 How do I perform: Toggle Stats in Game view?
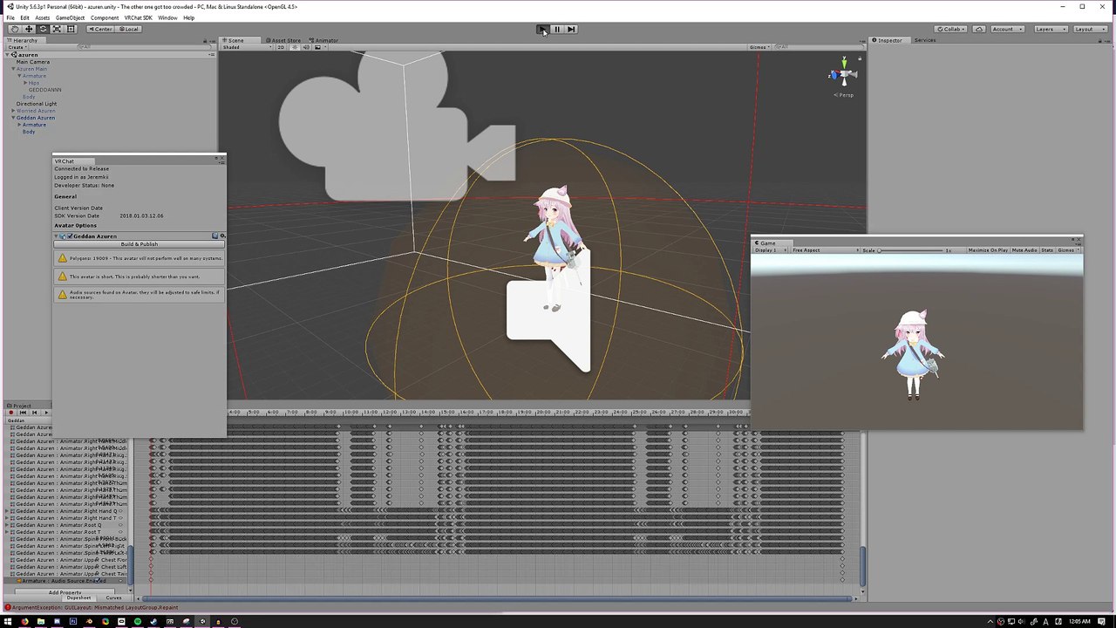[1046, 250]
